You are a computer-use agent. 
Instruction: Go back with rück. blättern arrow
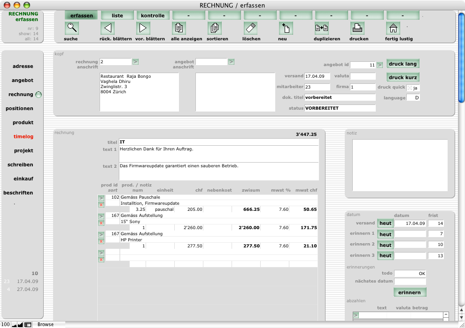click(108, 28)
